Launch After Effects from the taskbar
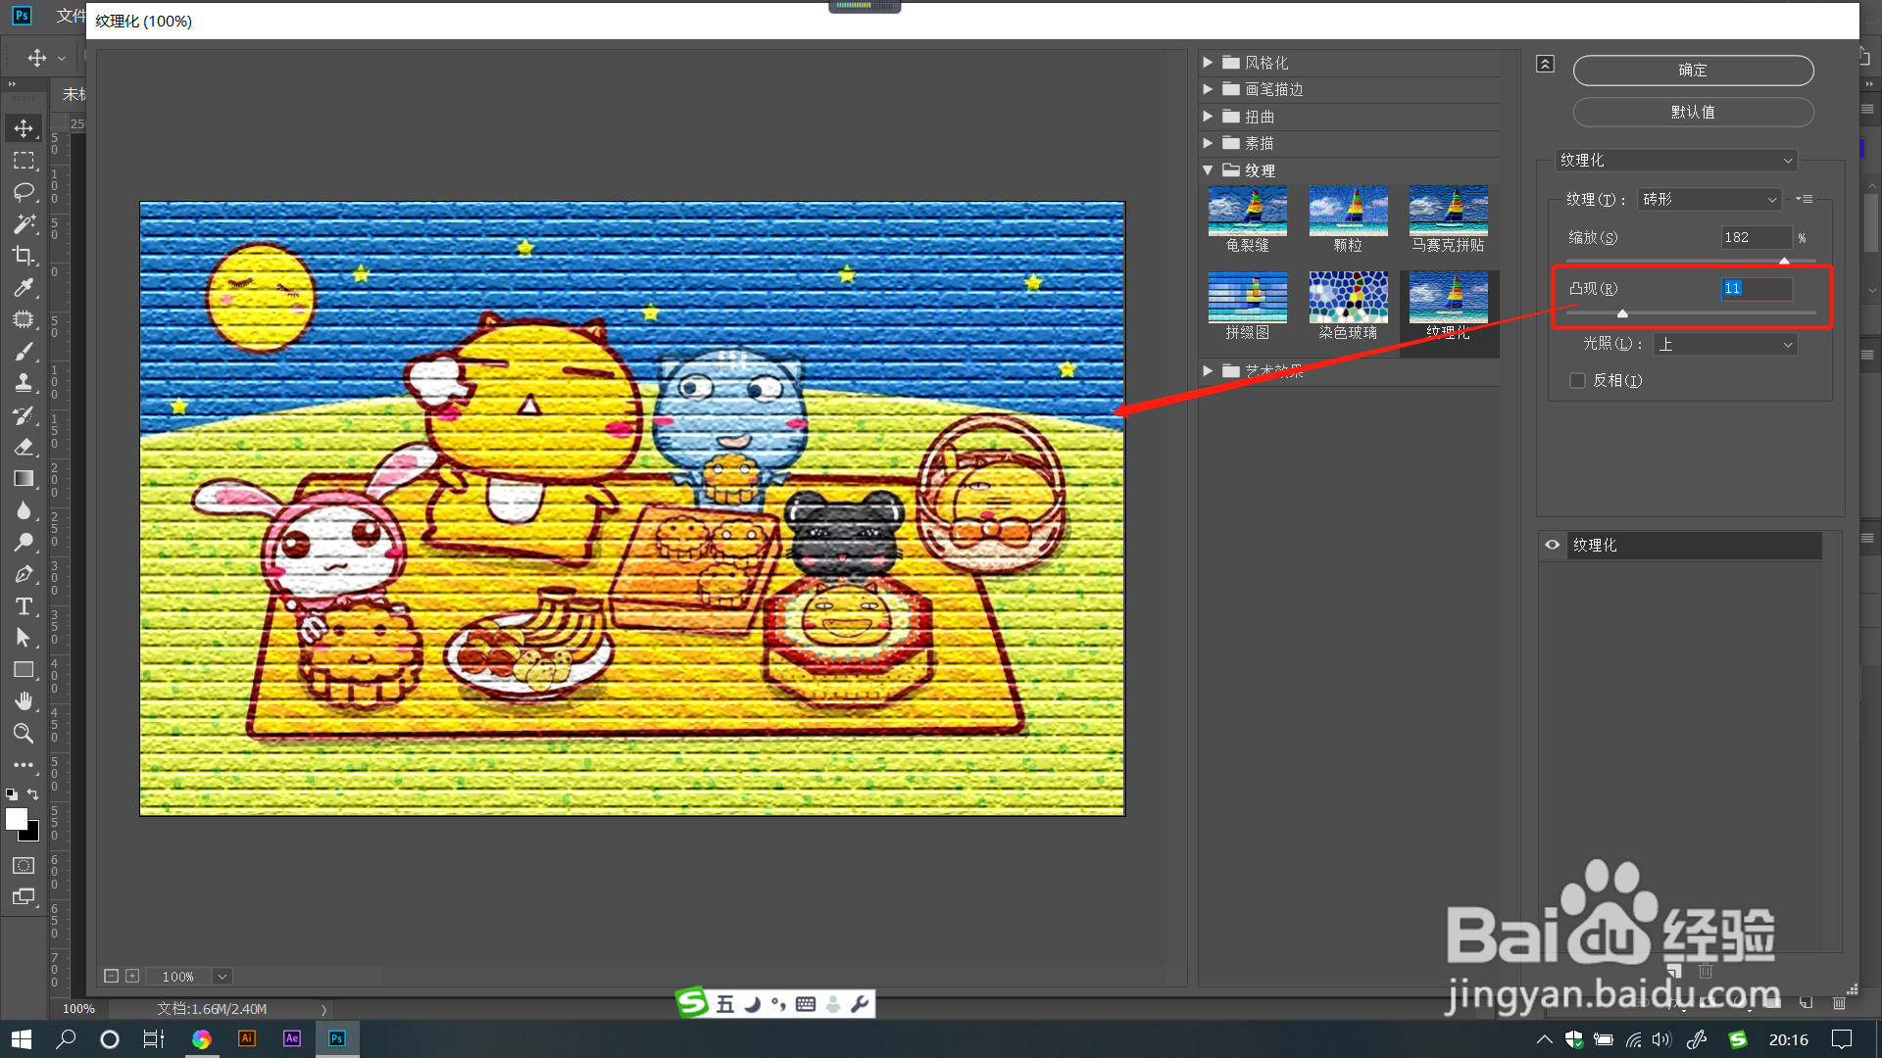The image size is (1882, 1058). tap(292, 1039)
